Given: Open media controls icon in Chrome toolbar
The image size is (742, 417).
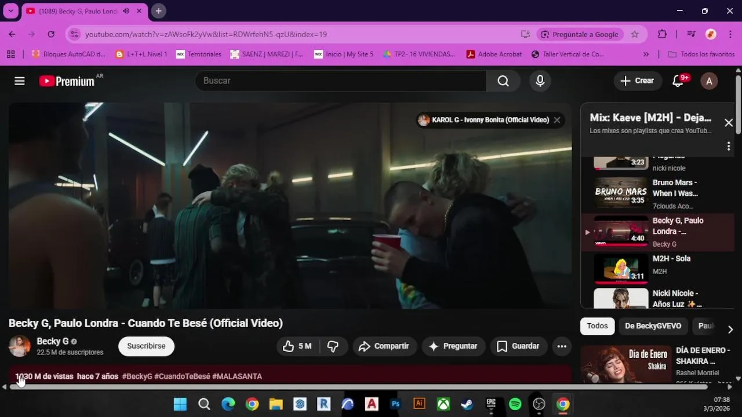Looking at the screenshot, I should [691, 34].
